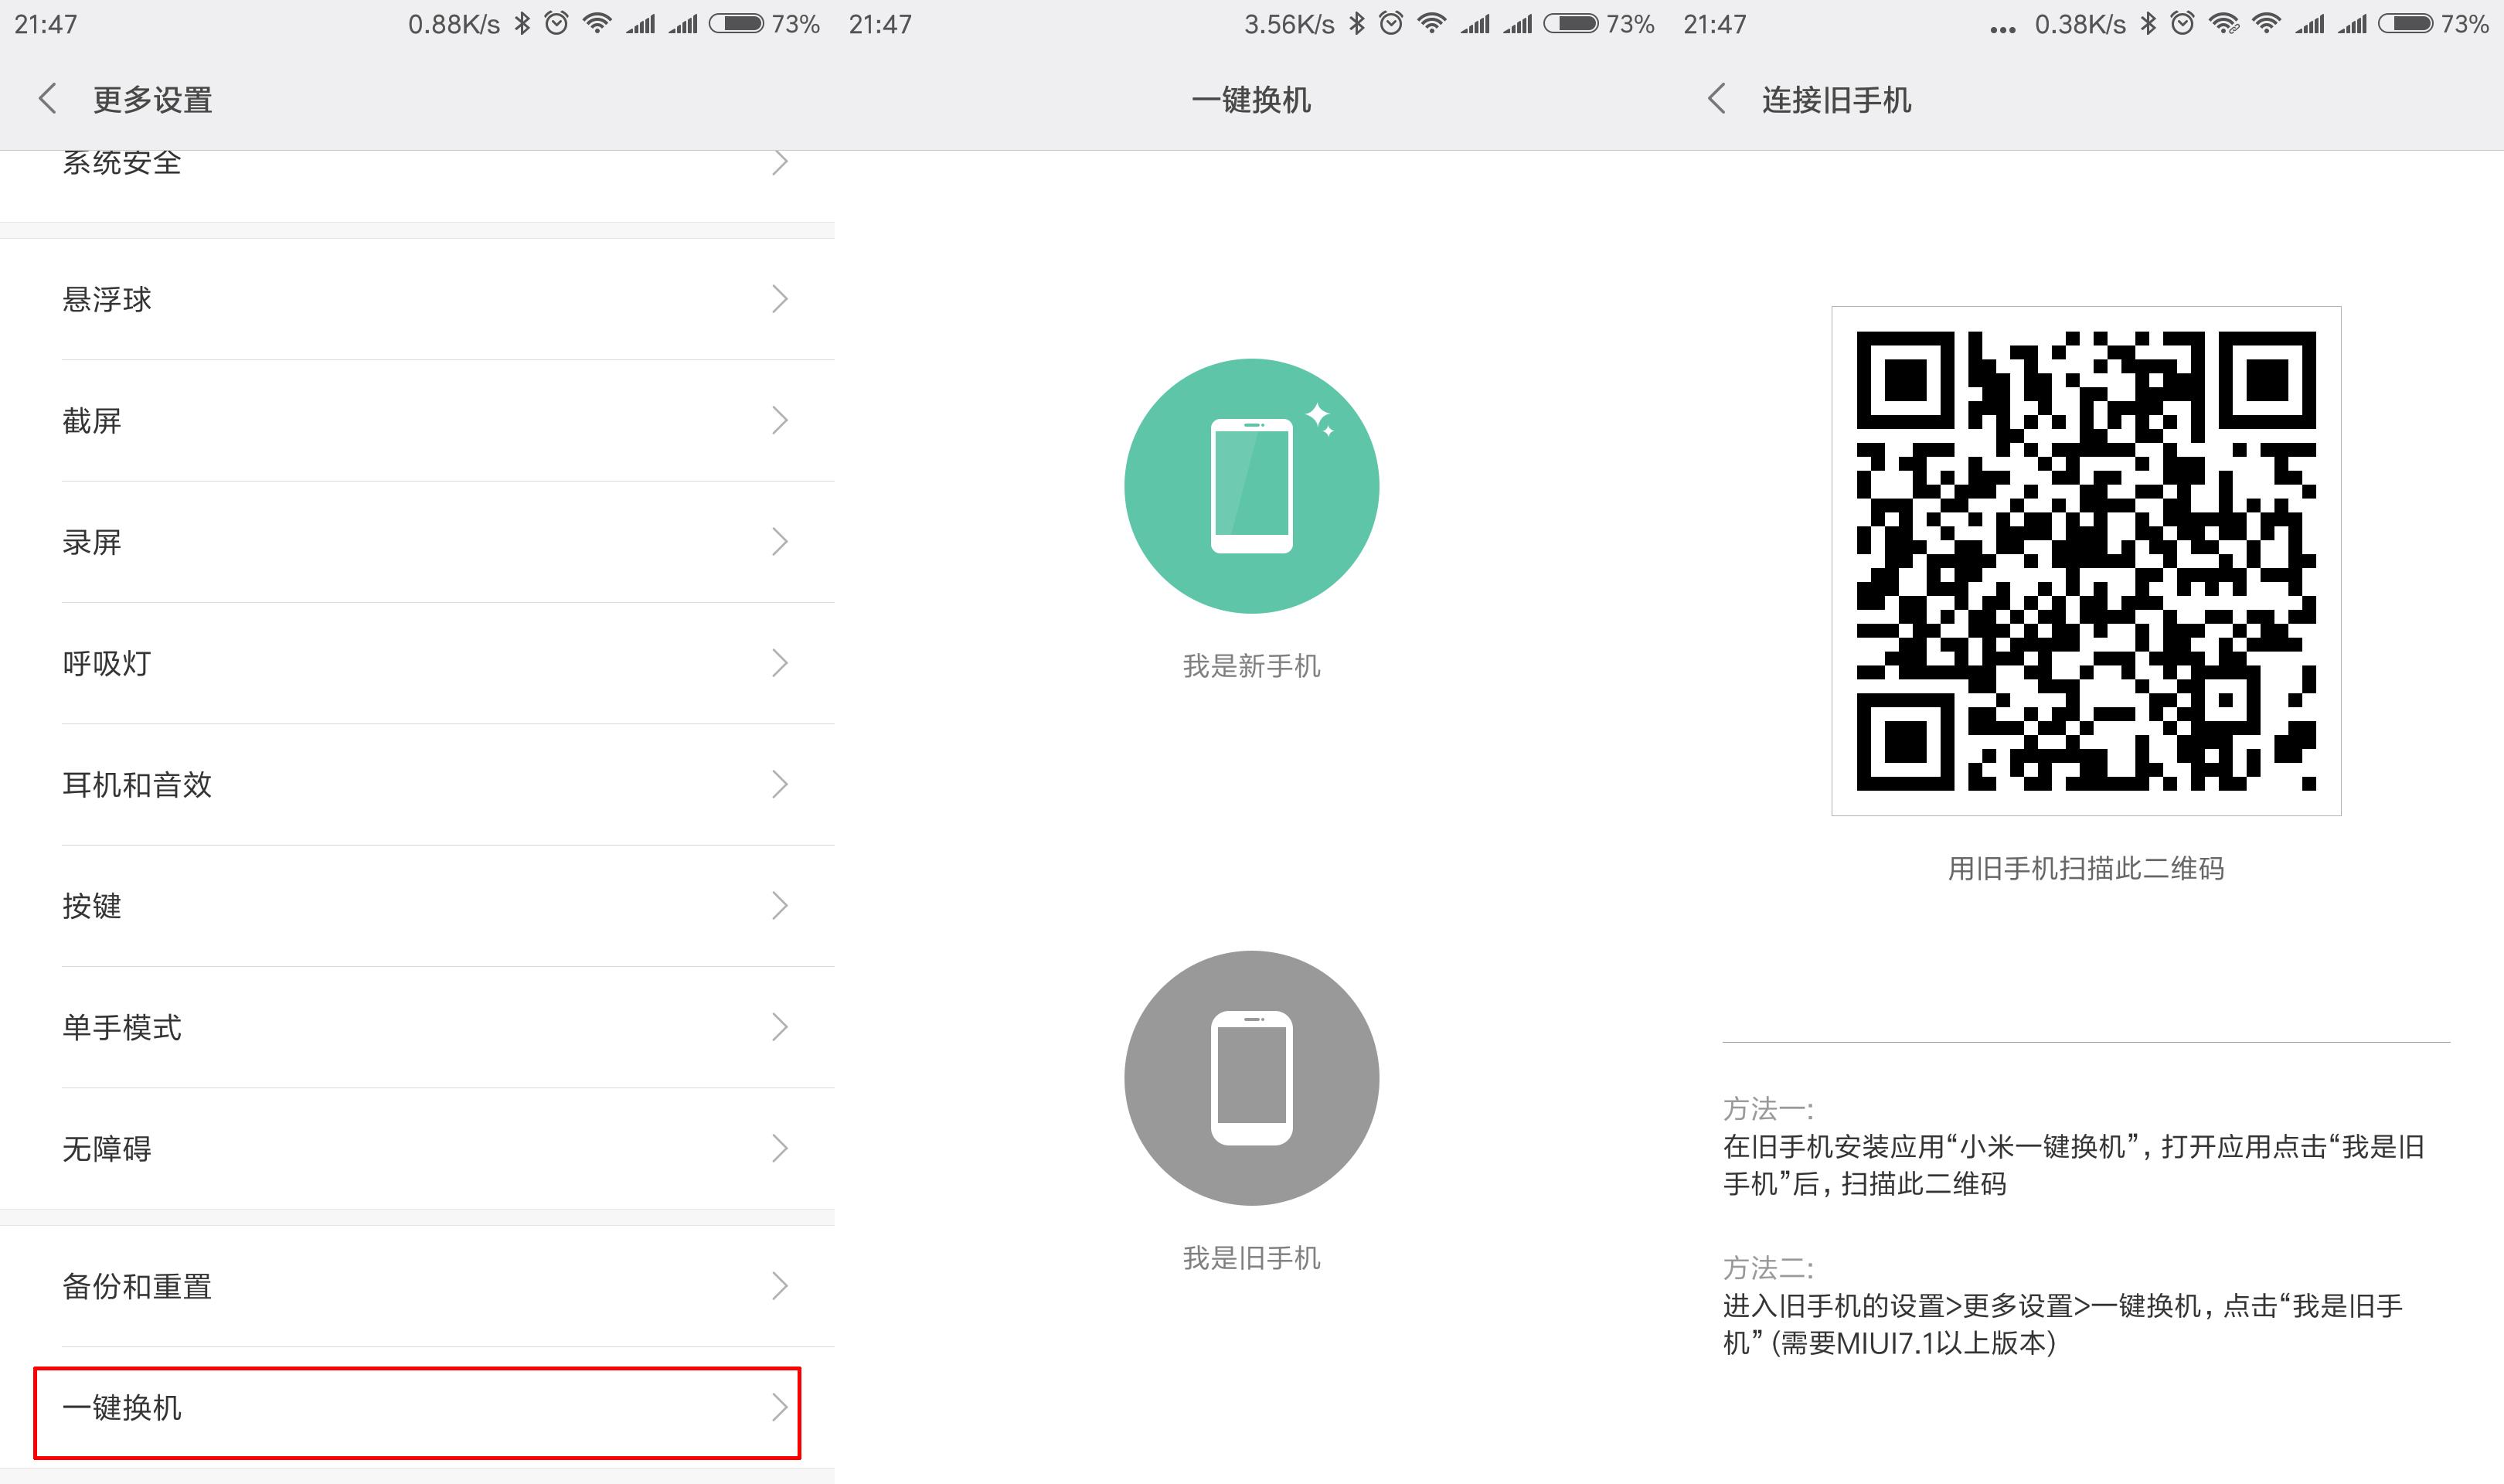Screen dimensions: 2504x1484
Task: Open 按键 settings
Action: 417,906
